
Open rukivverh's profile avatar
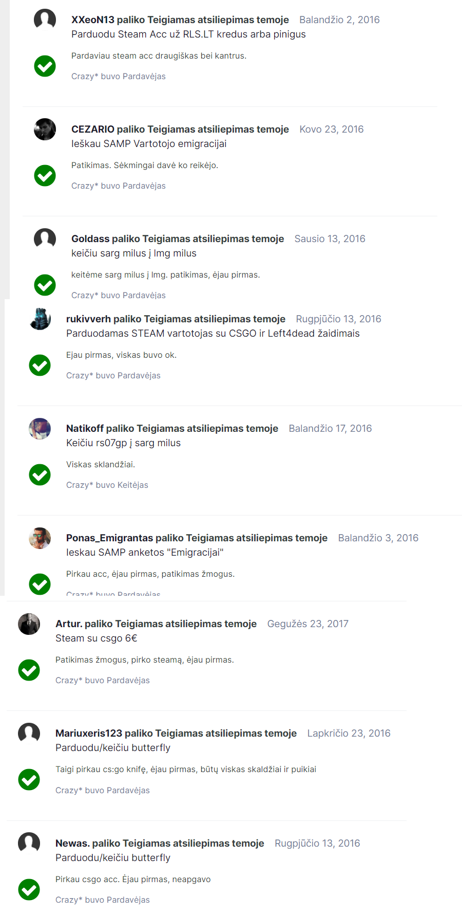pyautogui.click(x=40, y=319)
